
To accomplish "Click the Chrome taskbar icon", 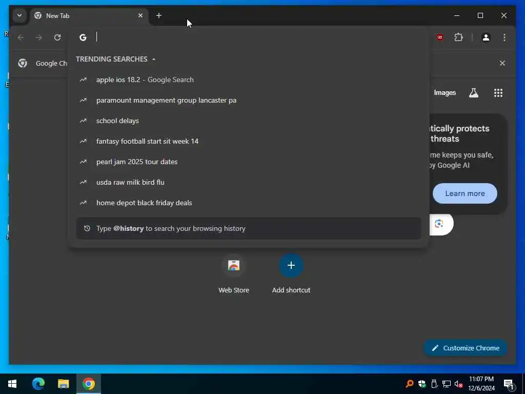I will [88, 384].
